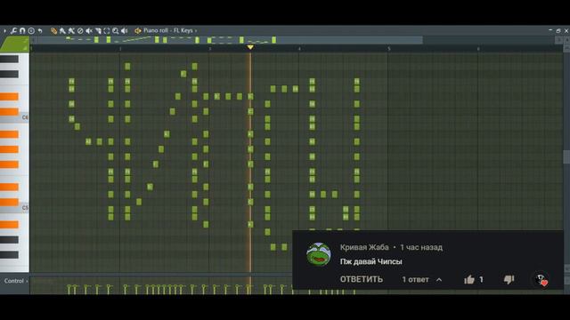Select the Delete tool

pos(80,31)
